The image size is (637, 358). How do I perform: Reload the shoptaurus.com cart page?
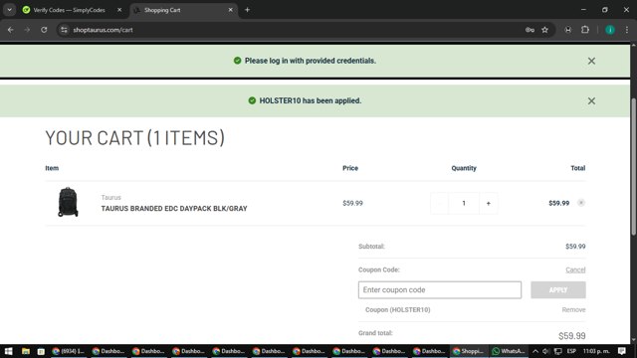coord(44,30)
